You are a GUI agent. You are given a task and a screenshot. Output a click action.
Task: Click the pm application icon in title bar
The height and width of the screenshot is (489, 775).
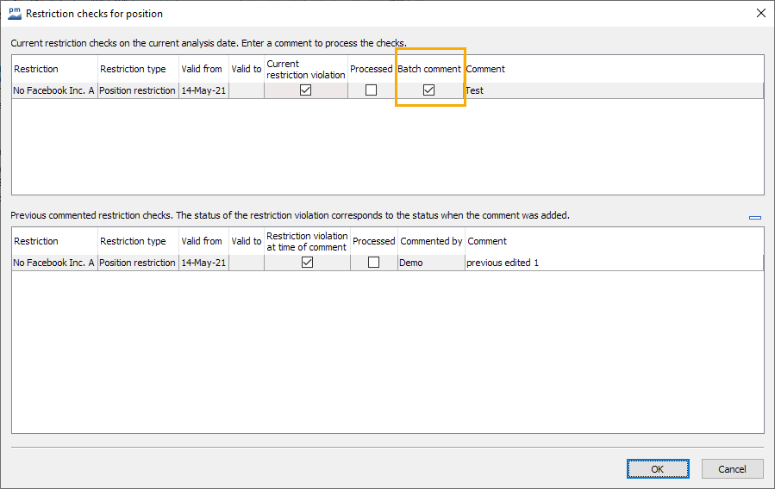pos(14,13)
